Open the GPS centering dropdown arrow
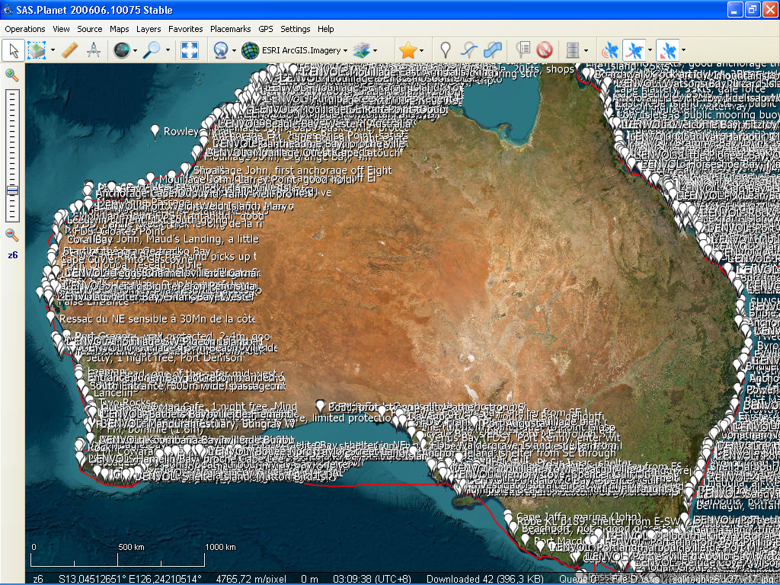 pos(683,50)
